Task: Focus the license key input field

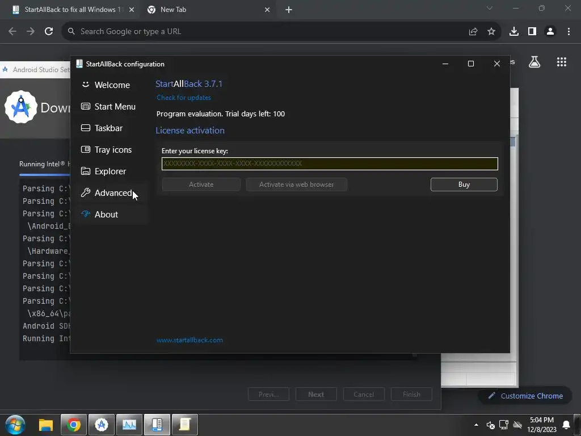Action: (x=330, y=163)
